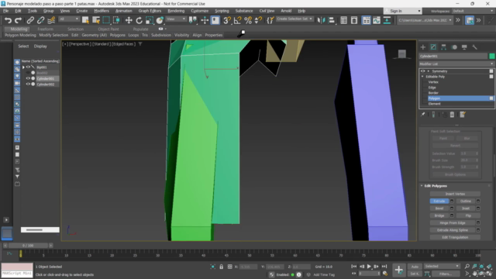Toggle the Spinner Snap icon
Viewport: 496px width, 279px height.
pyautogui.click(x=258, y=20)
